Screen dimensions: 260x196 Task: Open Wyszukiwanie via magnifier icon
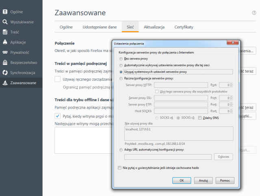coord(5,22)
